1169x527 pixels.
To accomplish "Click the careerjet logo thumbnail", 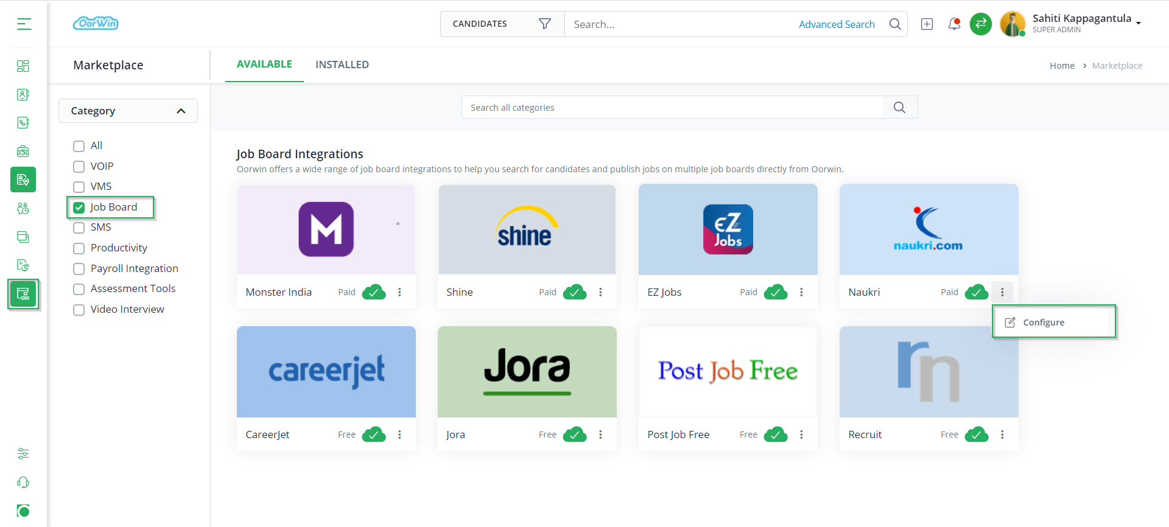I will (x=326, y=372).
